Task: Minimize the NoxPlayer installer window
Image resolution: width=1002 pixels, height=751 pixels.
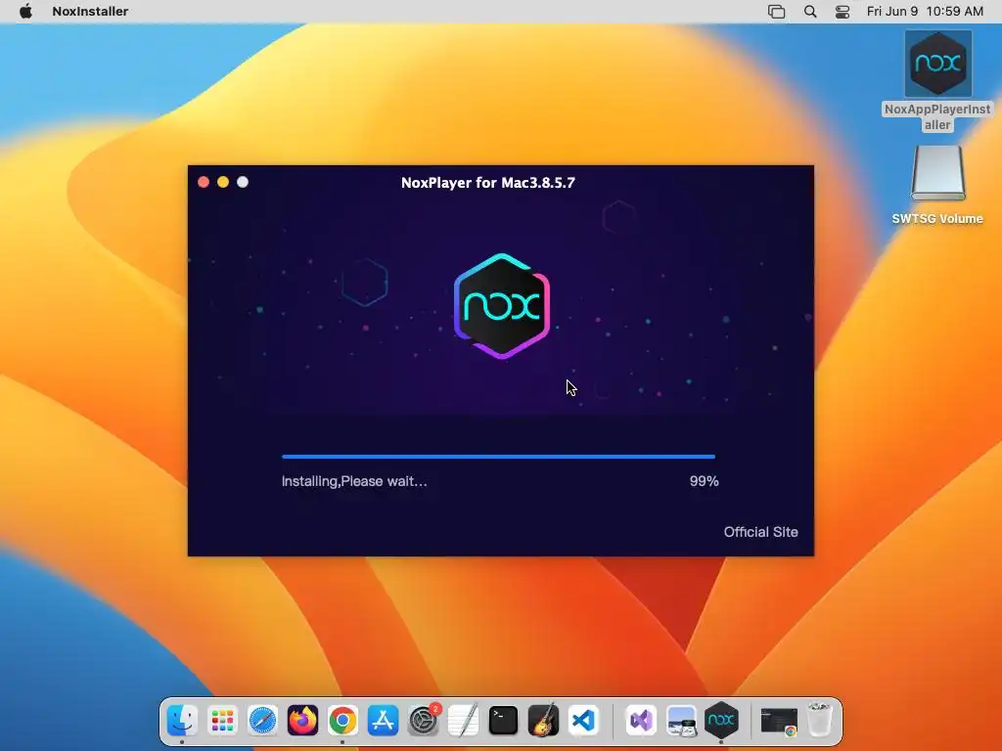Action: (223, 182)
